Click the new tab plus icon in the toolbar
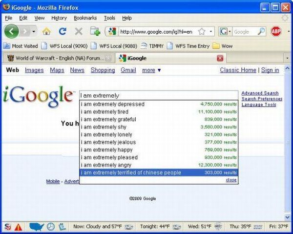This screenshot has width=293, height=234. [x=95, y=32]
